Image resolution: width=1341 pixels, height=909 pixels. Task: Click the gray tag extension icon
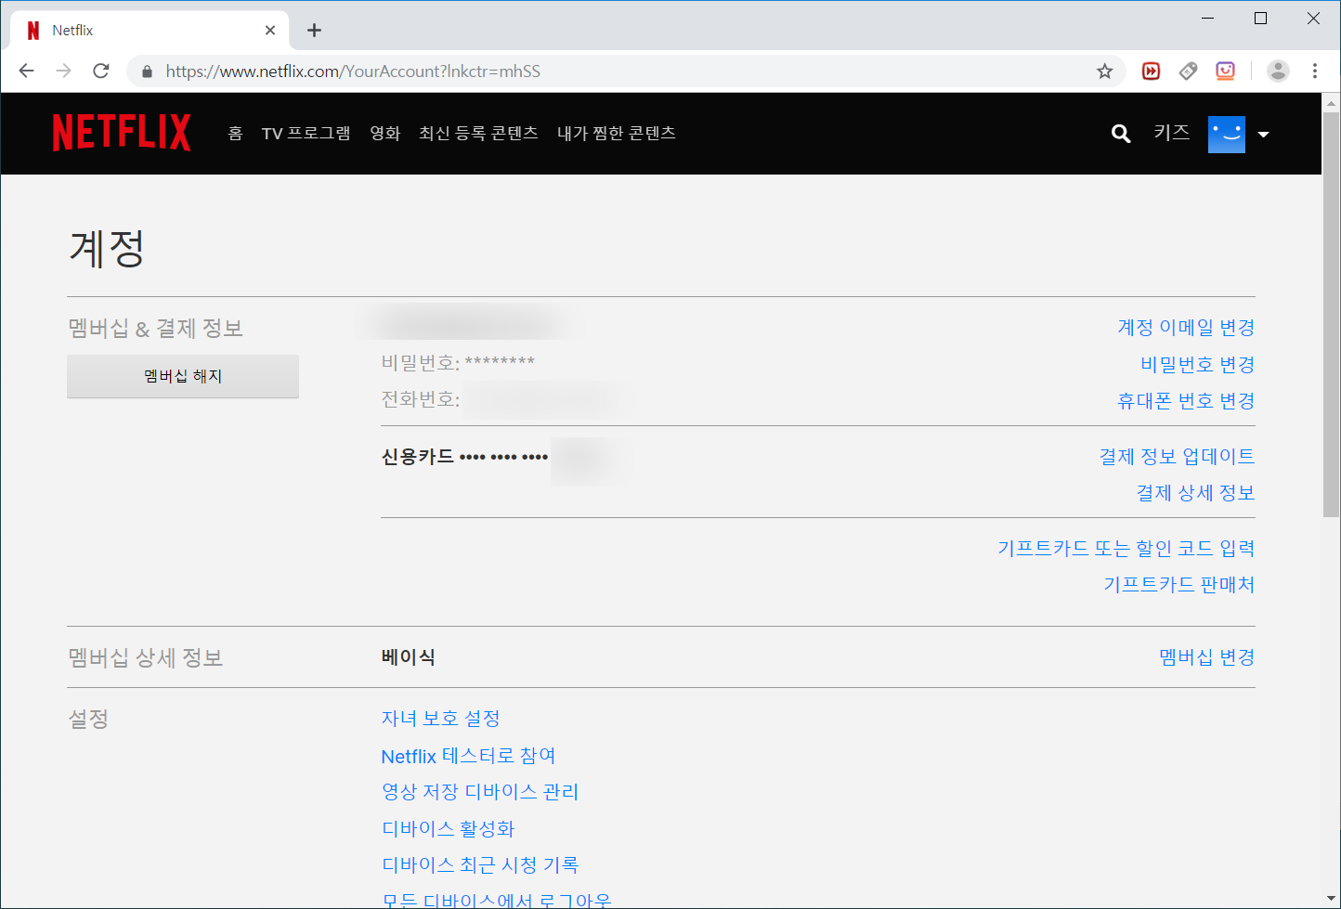coord(1188,71)
